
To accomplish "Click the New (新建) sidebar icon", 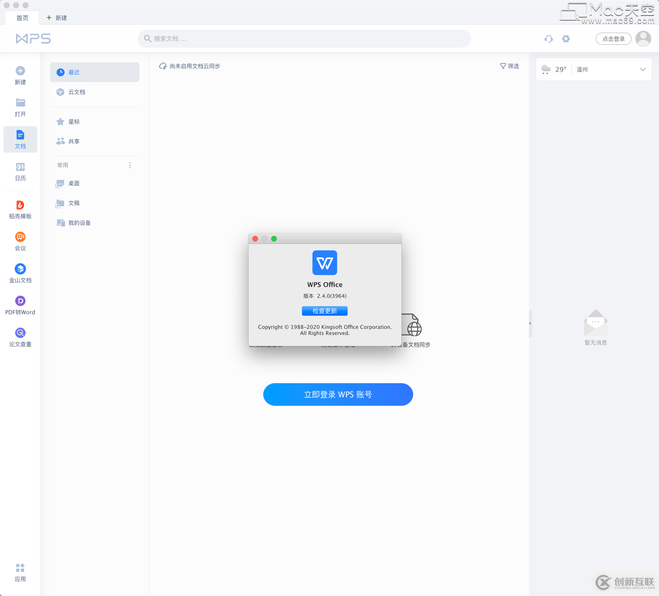I will coord(20,71).
